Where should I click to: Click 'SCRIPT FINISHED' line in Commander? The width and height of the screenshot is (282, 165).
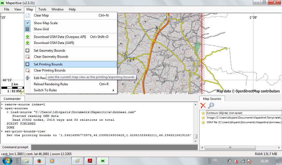tap(21, 124)
